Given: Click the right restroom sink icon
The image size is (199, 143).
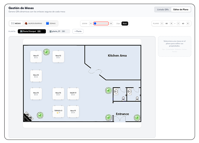Looking at the screenshot, I should [130, 91].
